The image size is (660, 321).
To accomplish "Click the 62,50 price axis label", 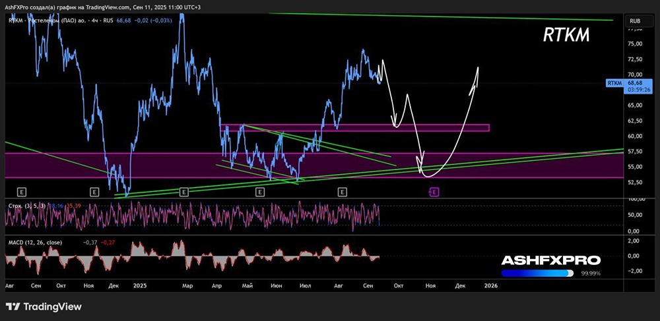I will point(635,121).
